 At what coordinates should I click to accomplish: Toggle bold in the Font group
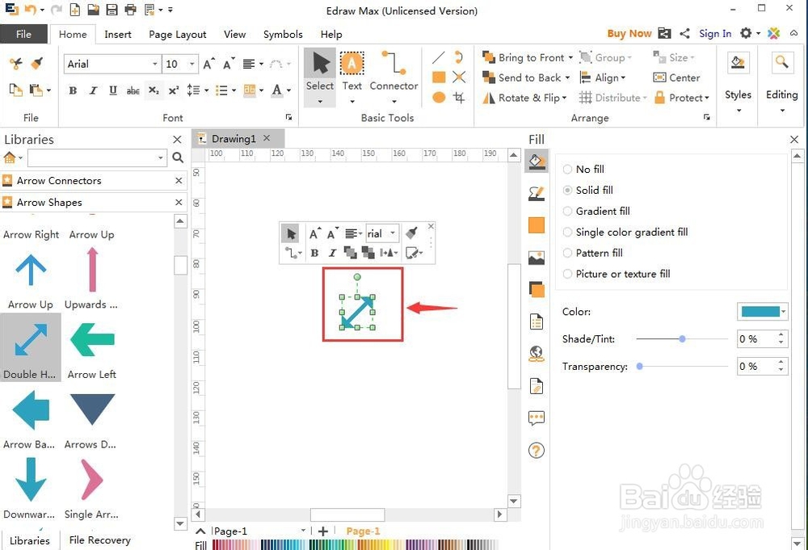click(74, 90)
